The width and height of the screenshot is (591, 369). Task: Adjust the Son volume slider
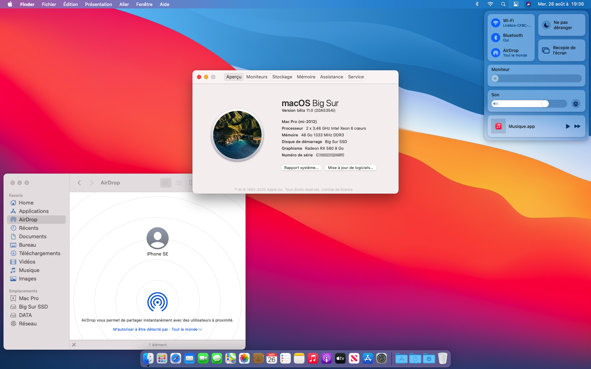529,104
